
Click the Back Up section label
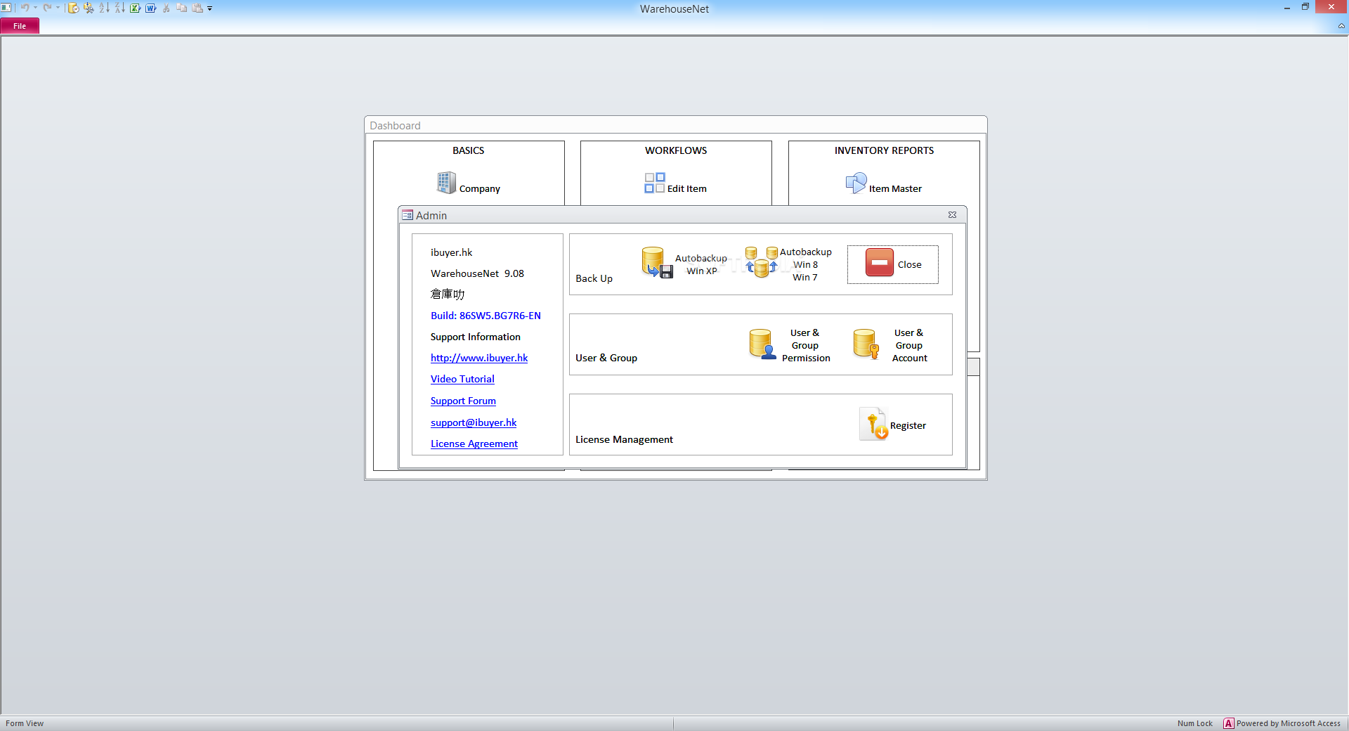point(594,278)
